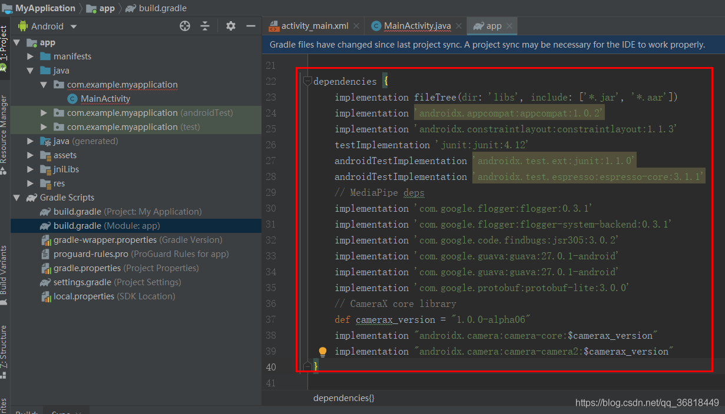The image size is (725, 414).
Task: Place cursor on camerax_version definition line
Action: pos(433,319)
